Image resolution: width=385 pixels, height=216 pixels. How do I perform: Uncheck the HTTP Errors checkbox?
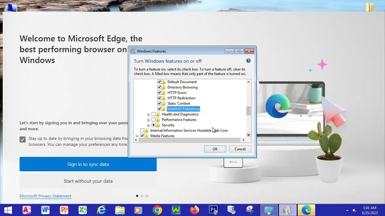click(159, 93)
